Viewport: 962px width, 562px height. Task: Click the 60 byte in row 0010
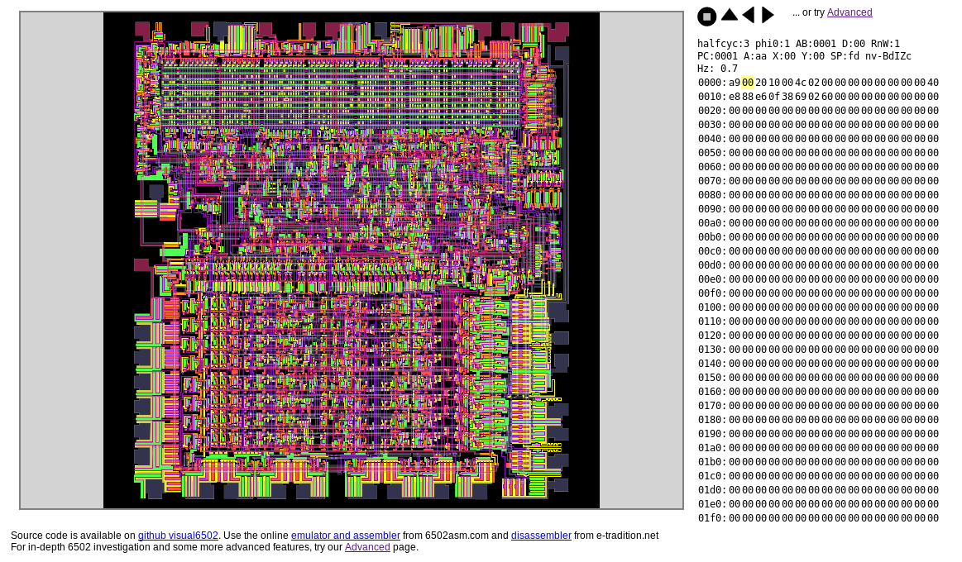click(827, 97)
